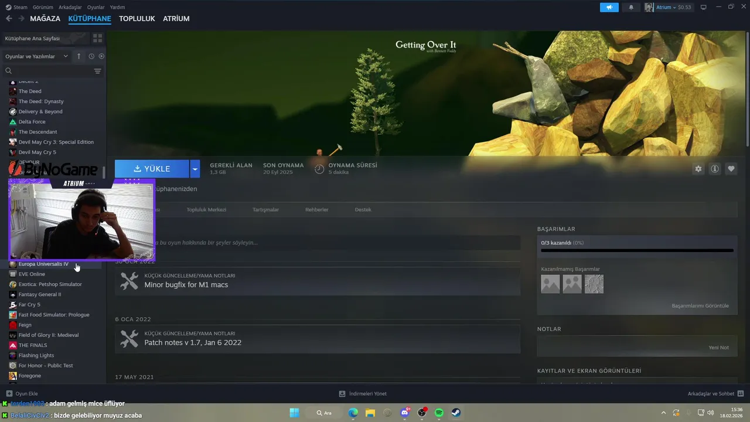Open the notifications bell
750x422 pixels.
[x=631, y=7]
